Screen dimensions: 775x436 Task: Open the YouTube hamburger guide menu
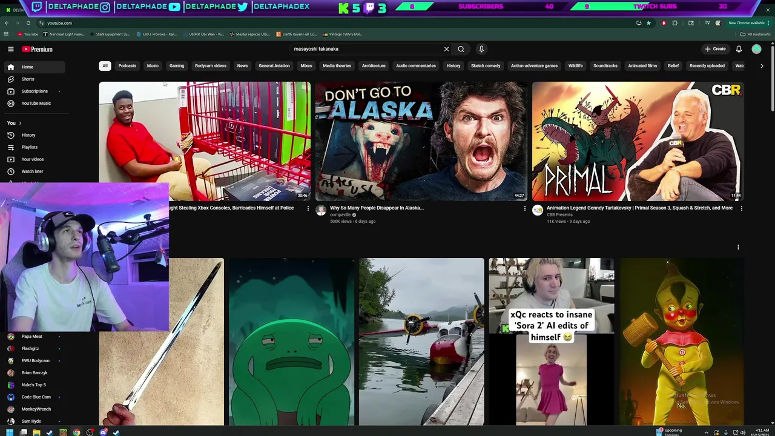coord(11,49)
